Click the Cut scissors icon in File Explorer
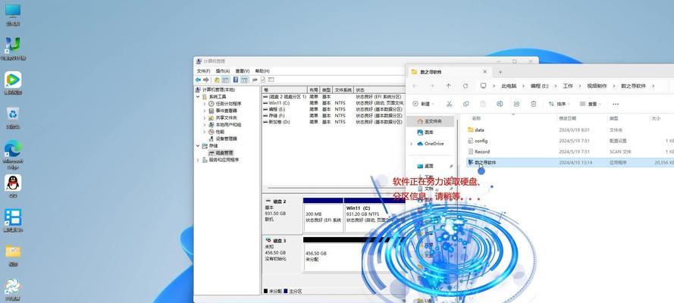Screen dimensions: 674x303 [449, 104]
